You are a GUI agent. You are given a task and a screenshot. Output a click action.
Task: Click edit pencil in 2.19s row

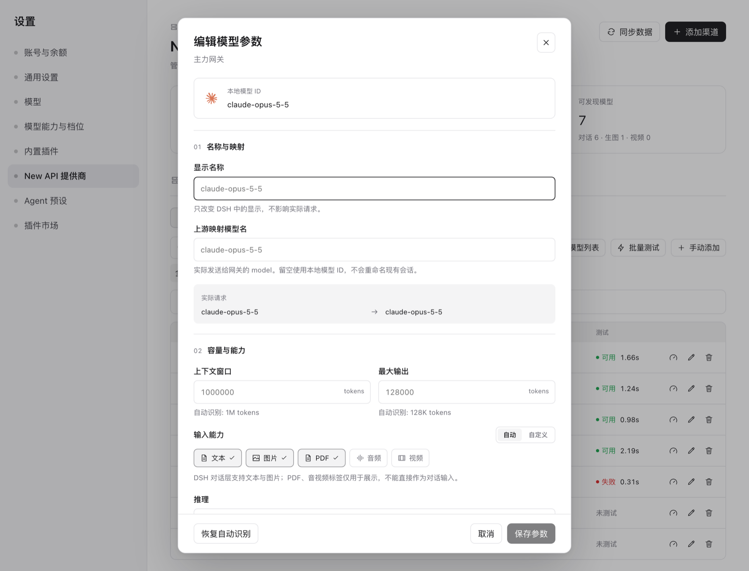click(691, 451)
